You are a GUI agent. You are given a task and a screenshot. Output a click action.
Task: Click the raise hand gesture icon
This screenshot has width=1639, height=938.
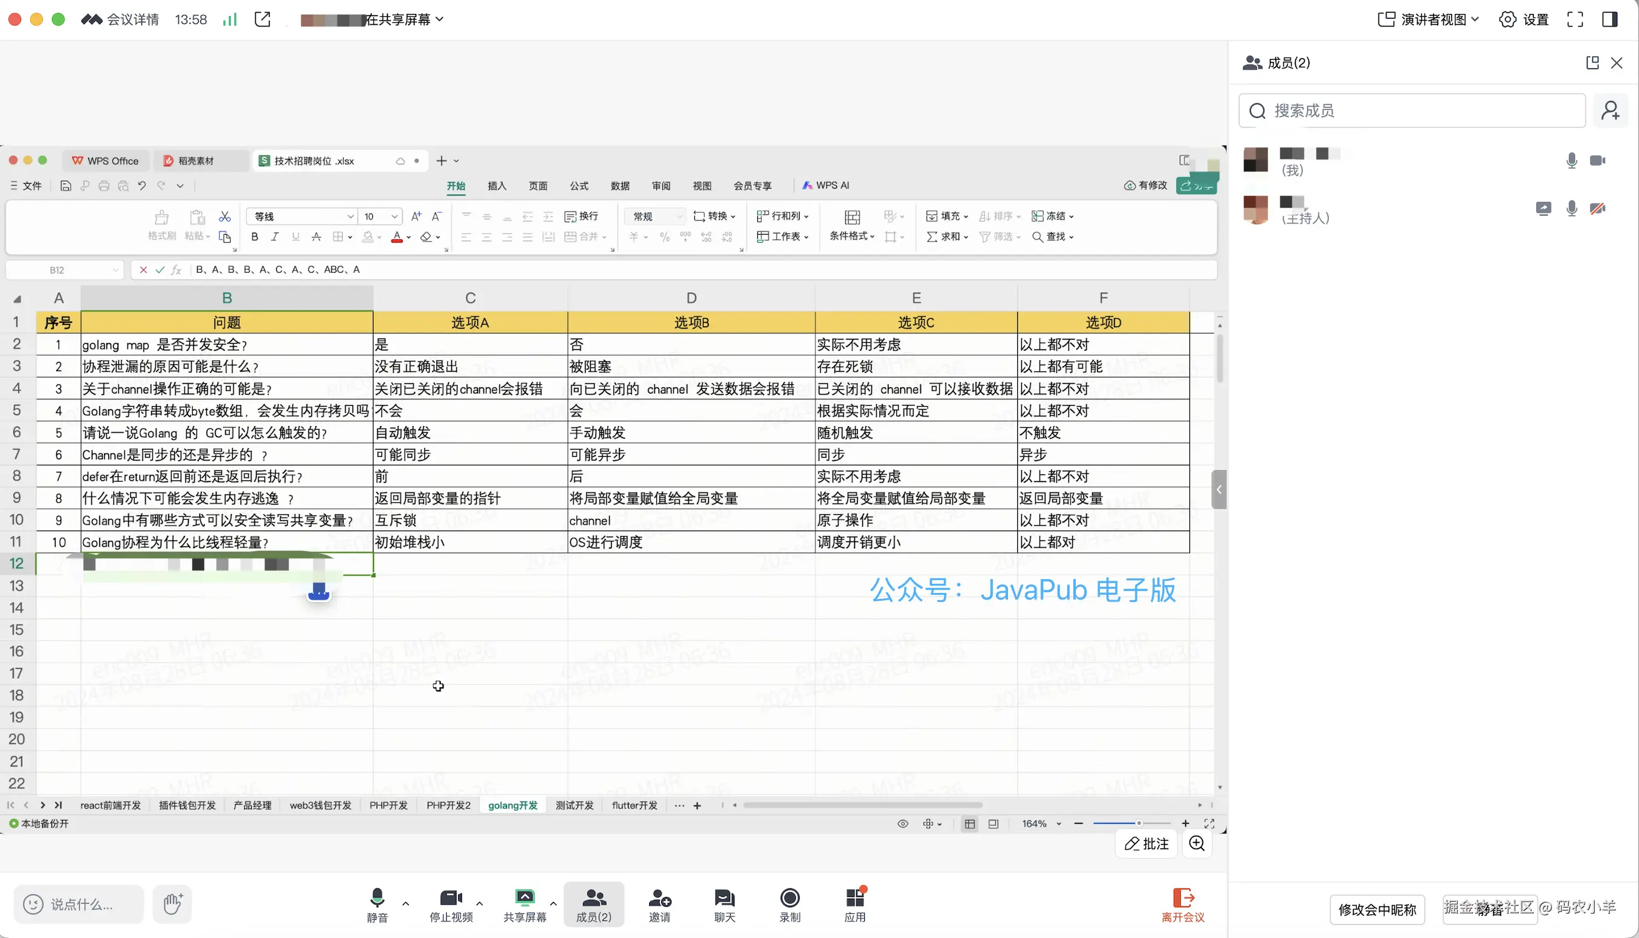click(172, 904)
